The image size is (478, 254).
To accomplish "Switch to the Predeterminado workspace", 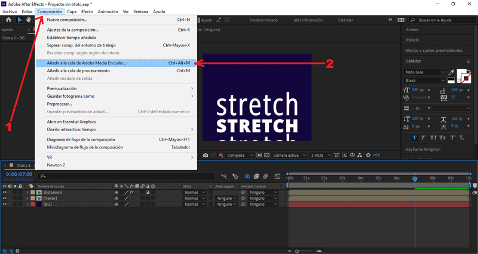I will (x=263, y=20).
